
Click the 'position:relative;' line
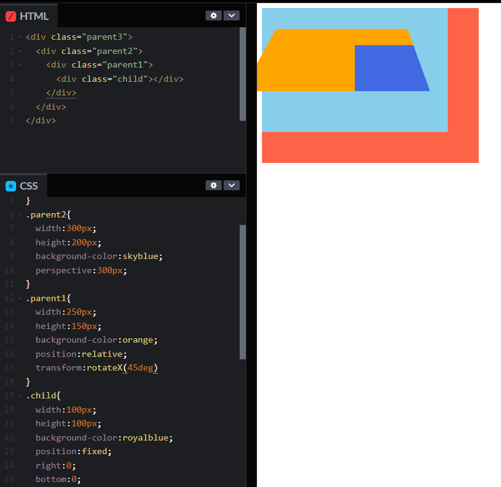point(81,354)
